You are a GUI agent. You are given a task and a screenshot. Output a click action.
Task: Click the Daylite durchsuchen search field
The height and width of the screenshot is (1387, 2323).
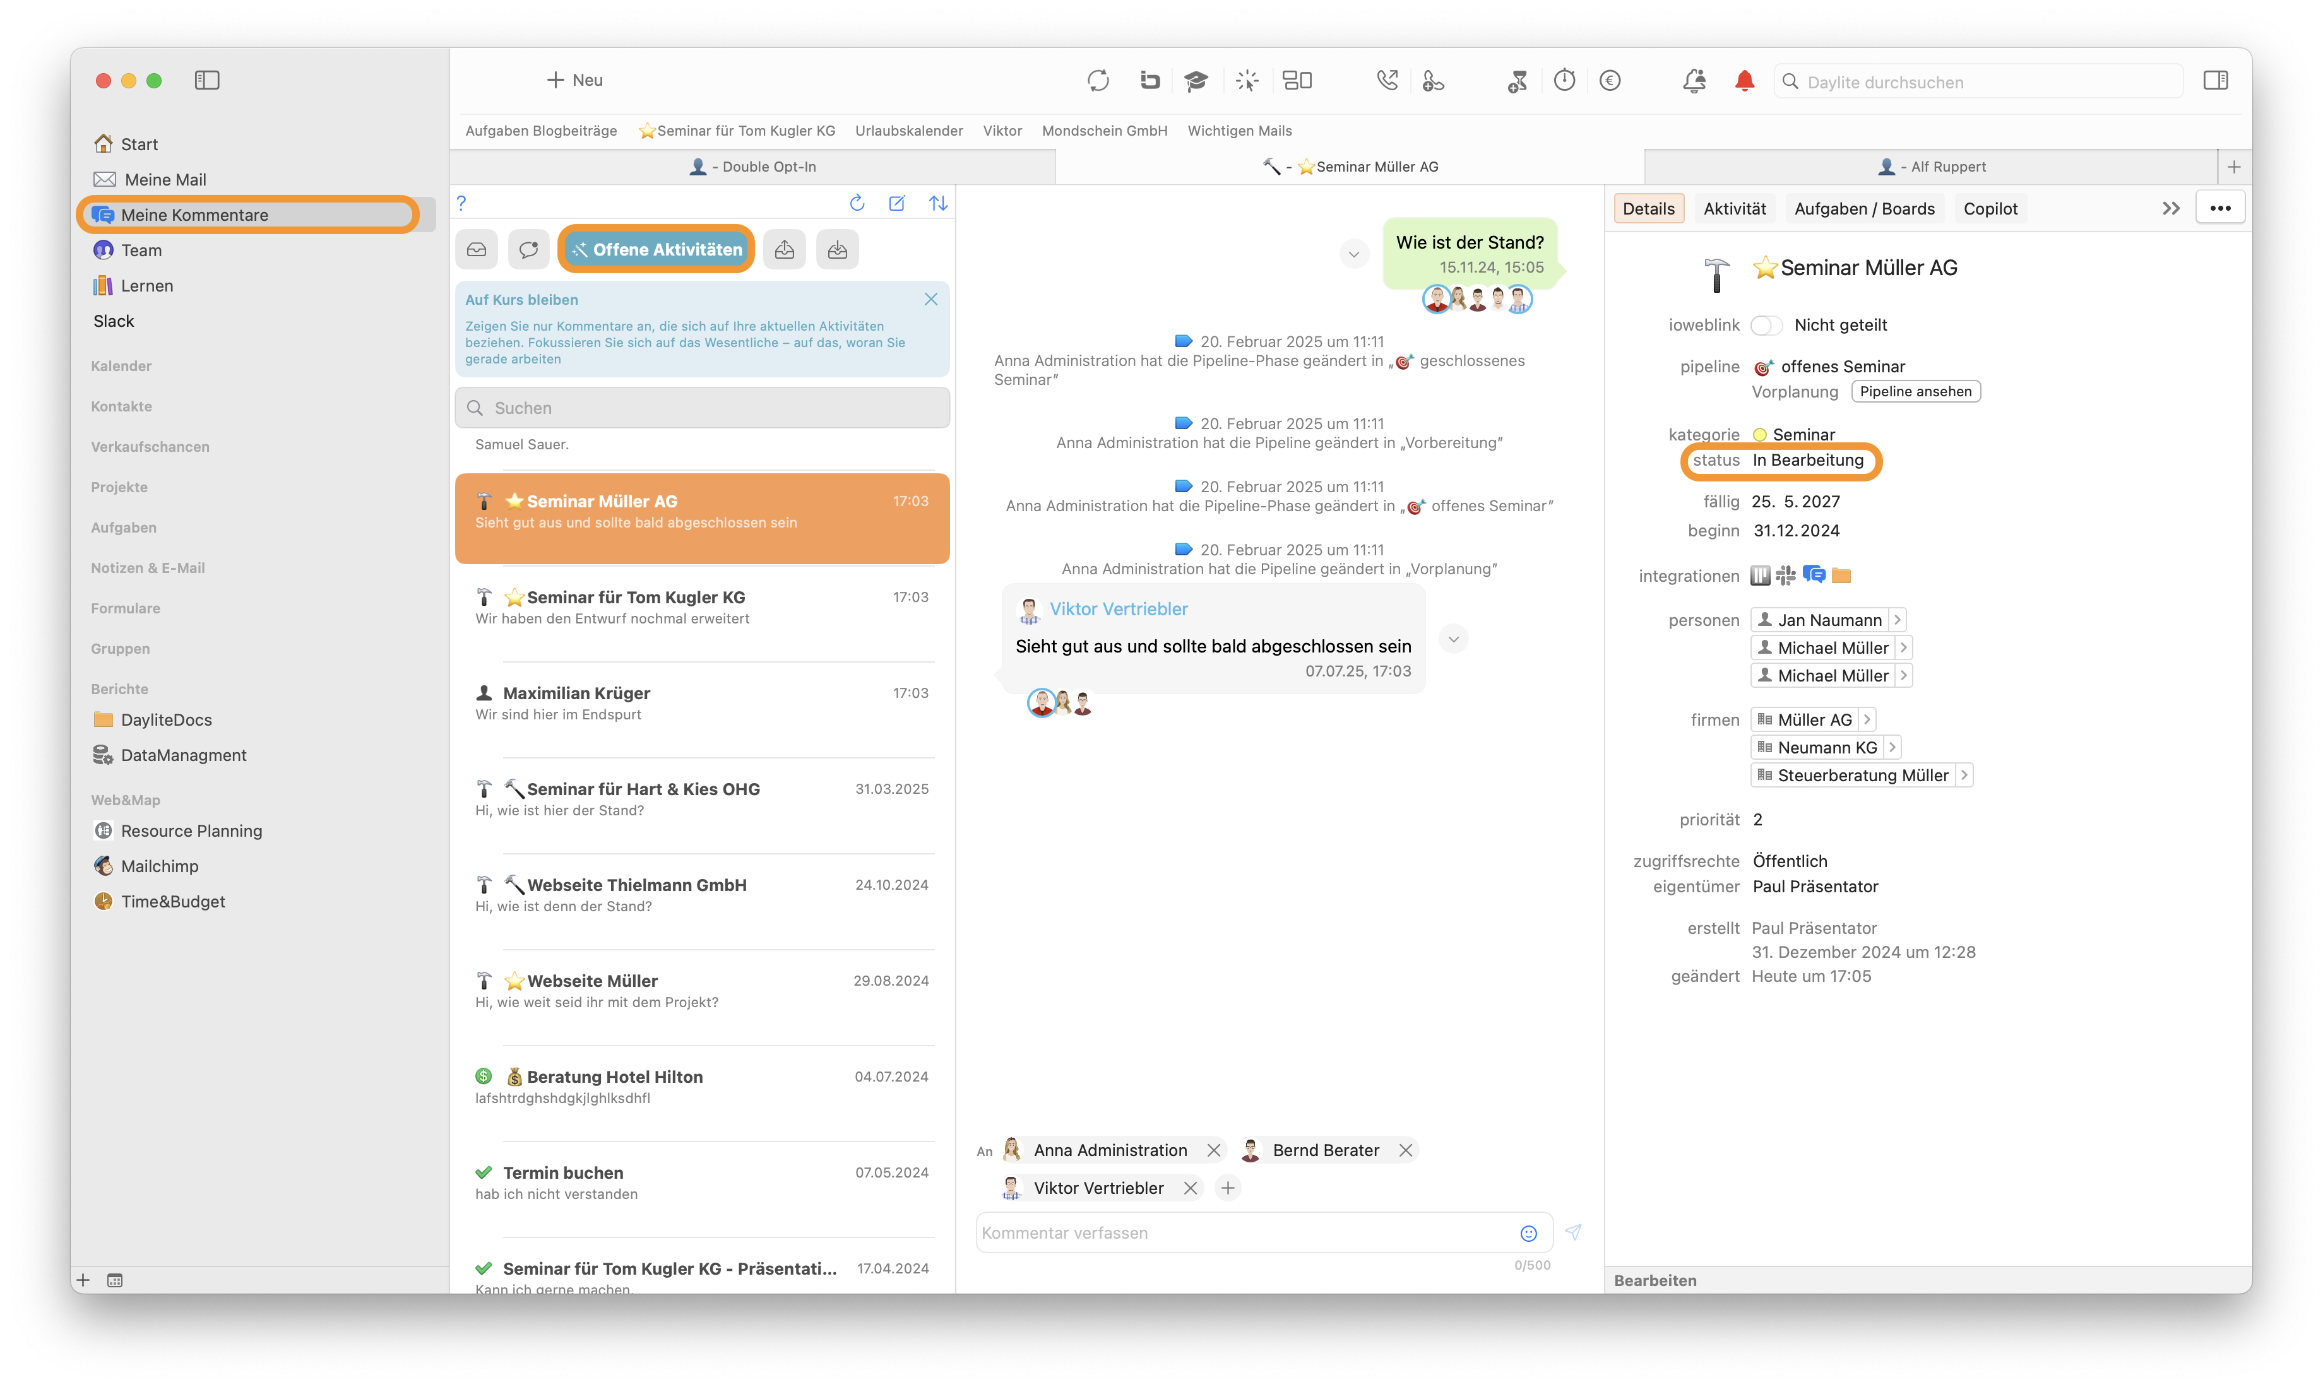(x=1979, y=82)
